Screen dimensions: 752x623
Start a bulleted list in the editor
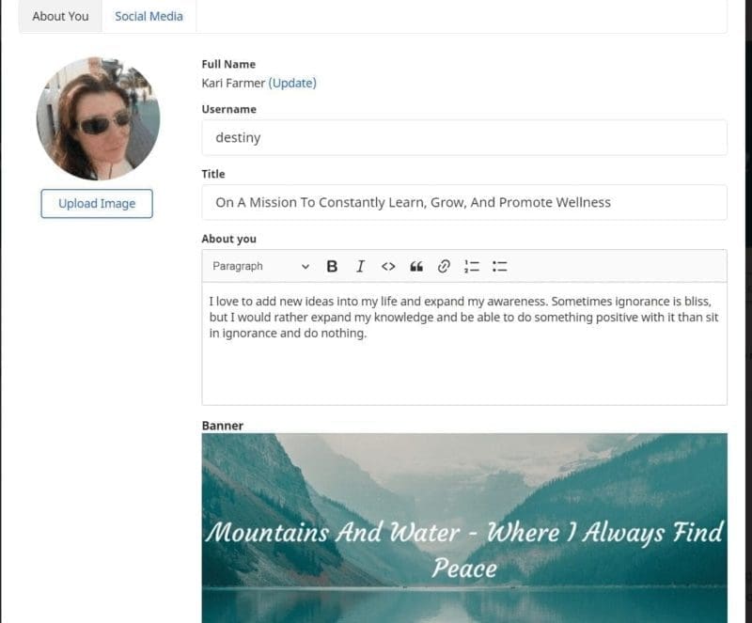pos(500,266)
